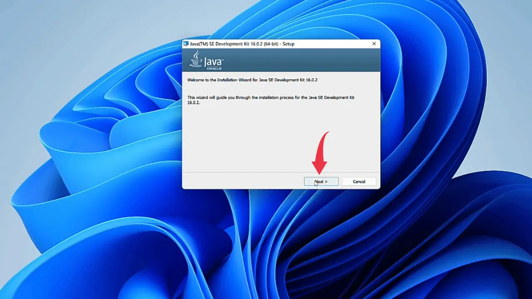Click the Next button to continue setup
Viewport: 532px width, 299px height.
(321, 181)
